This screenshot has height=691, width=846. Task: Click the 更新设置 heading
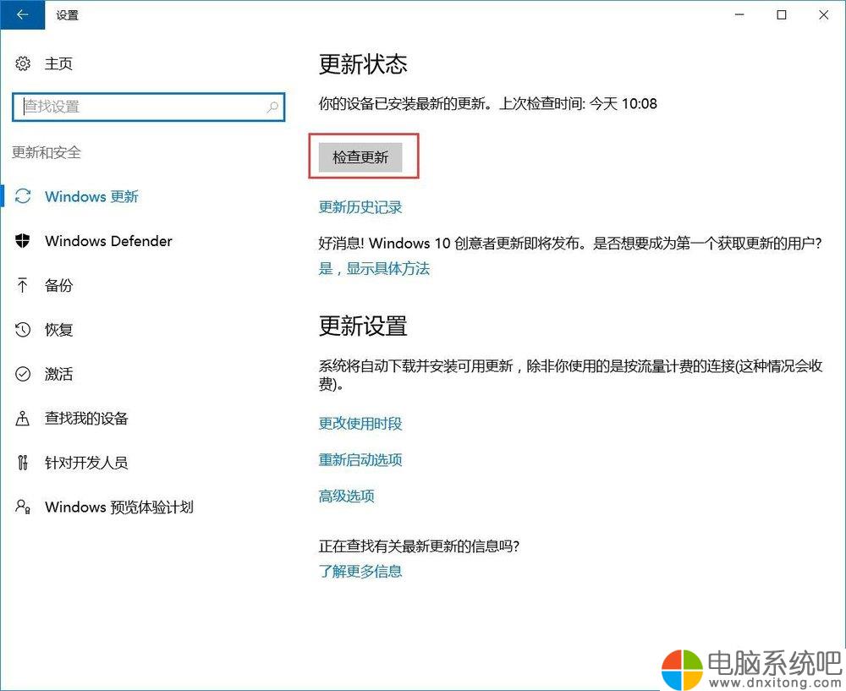click(x=363, y=326)
